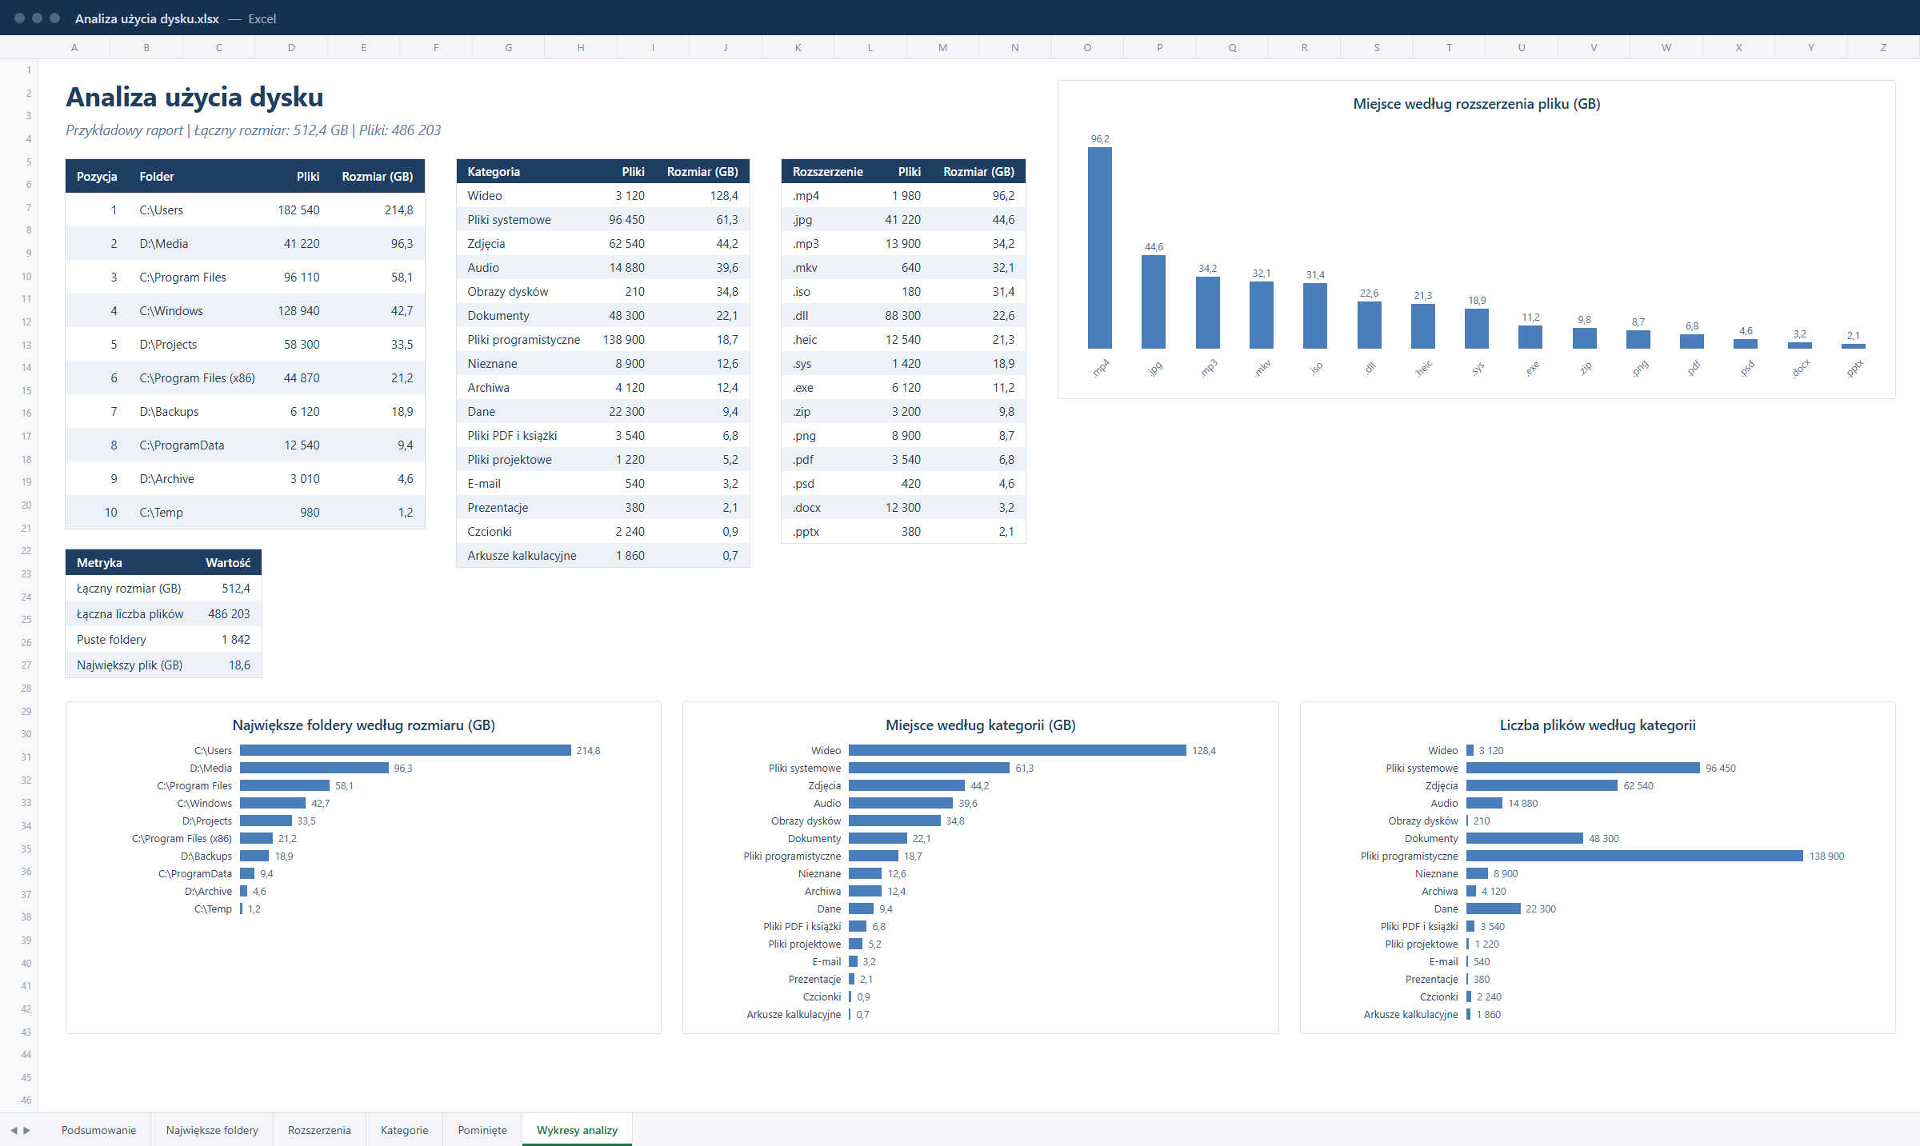Viewport: 1920px width, 1146px height.
Task: Select the Kategorie sheet tab
Action: [x=404, y=1130]
